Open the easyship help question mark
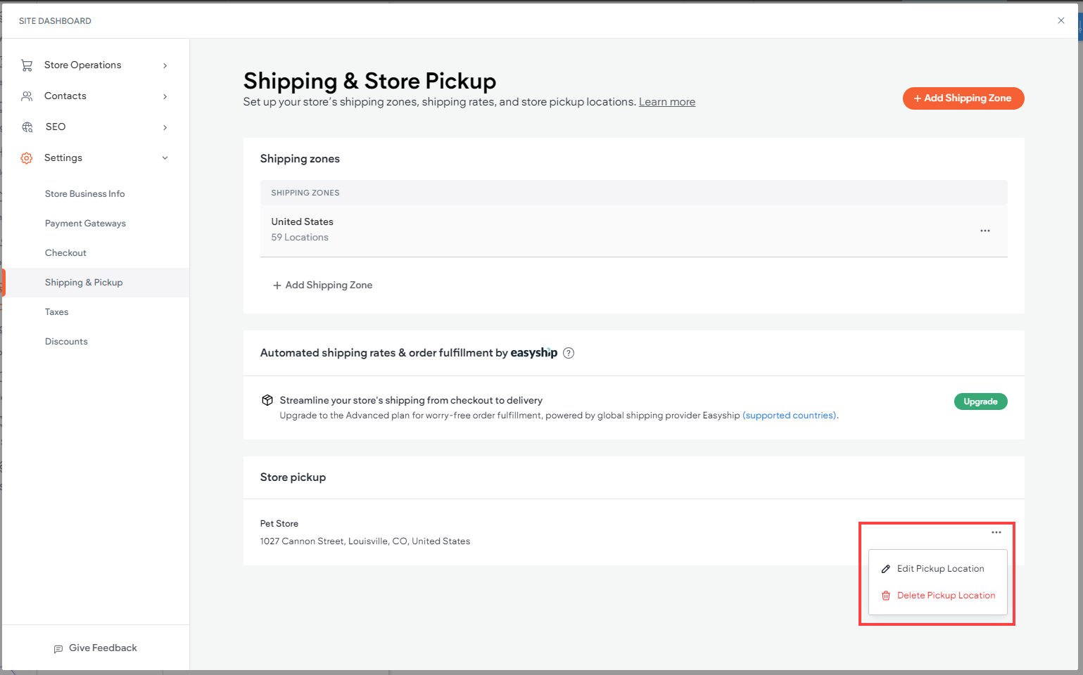Image resolution: width=1083 pixels, height=675 pixels. tap(568, 352)
